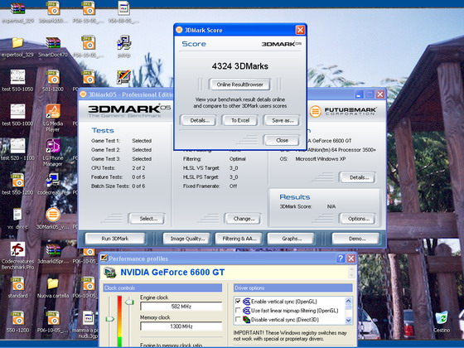Click the Memory clock 1300 MHz field
The image size is (464, 348).
tap(181, 326)
